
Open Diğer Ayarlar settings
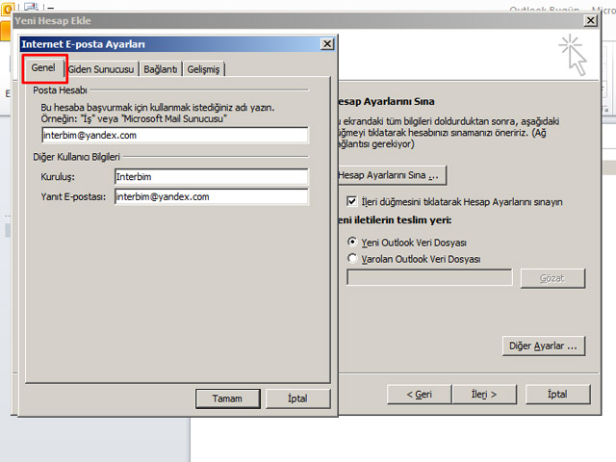click(545, 345)
